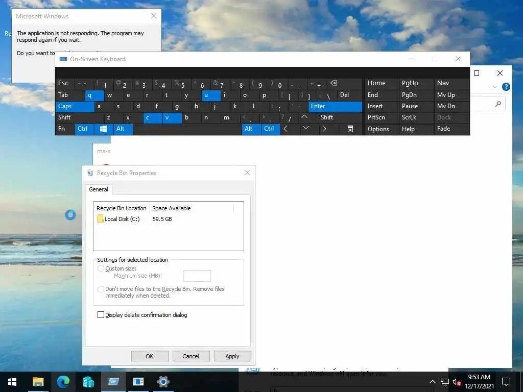Click the blue help icon in the background window

click(506, 87)
